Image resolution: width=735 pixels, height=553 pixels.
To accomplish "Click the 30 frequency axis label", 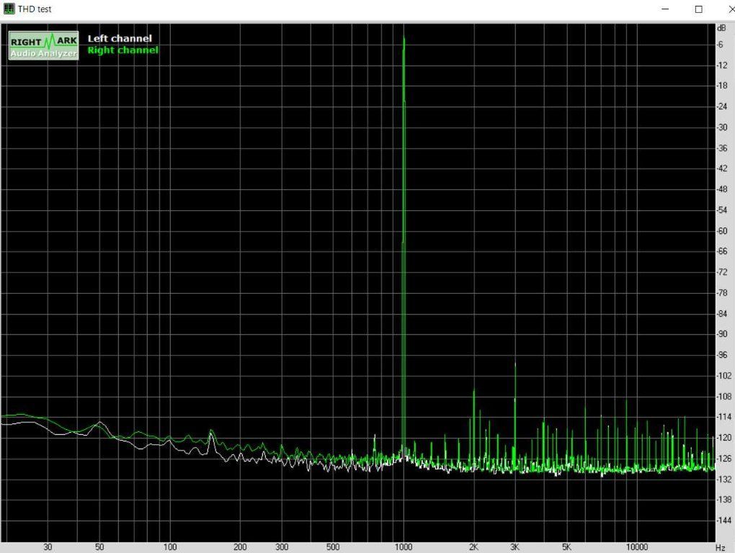I will coord(48,547).
